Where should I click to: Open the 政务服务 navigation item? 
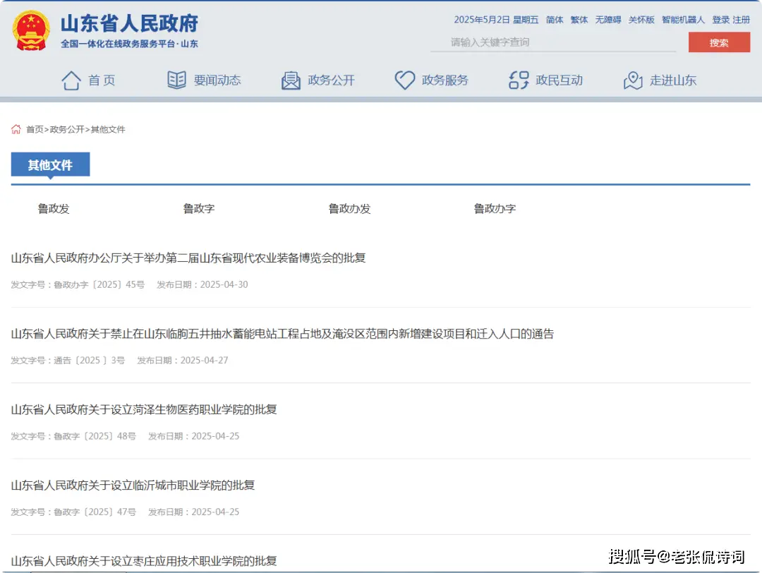point(445,80)
